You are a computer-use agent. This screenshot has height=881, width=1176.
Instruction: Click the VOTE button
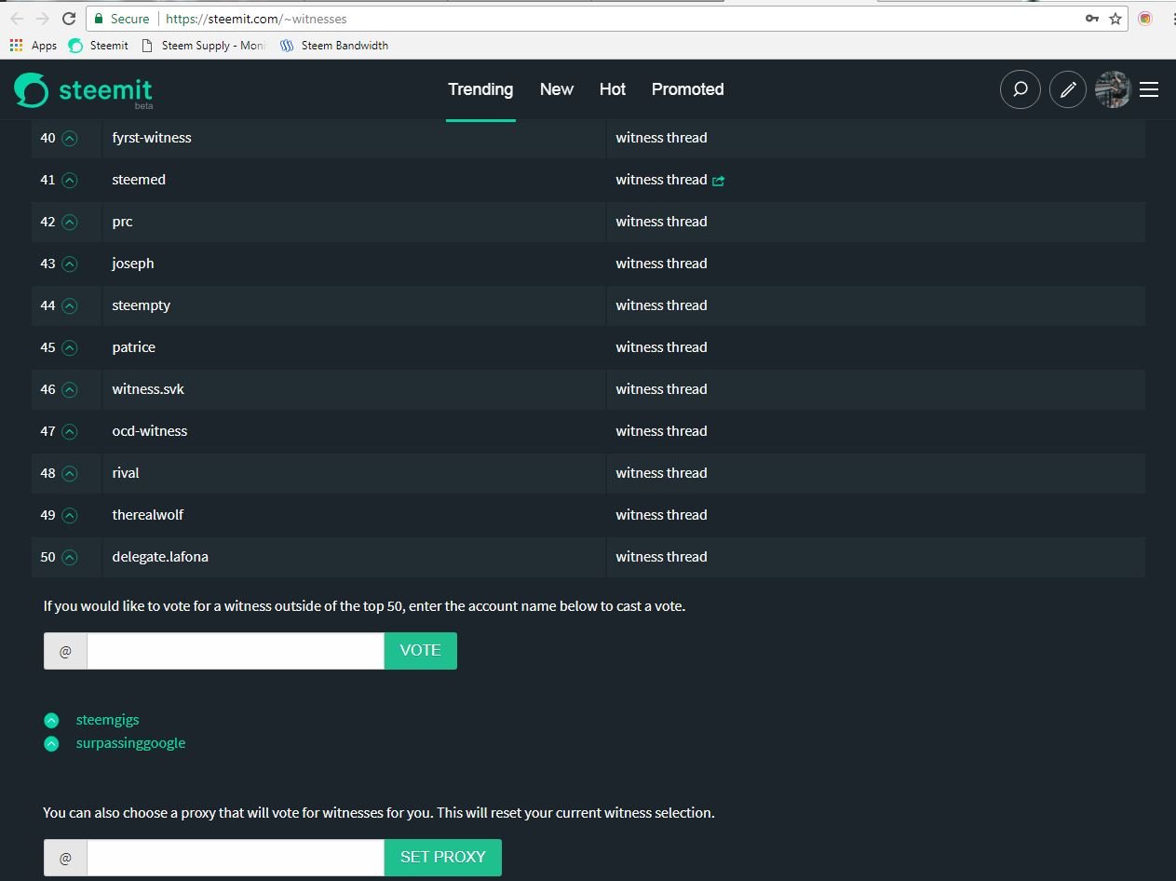(421, 651)
